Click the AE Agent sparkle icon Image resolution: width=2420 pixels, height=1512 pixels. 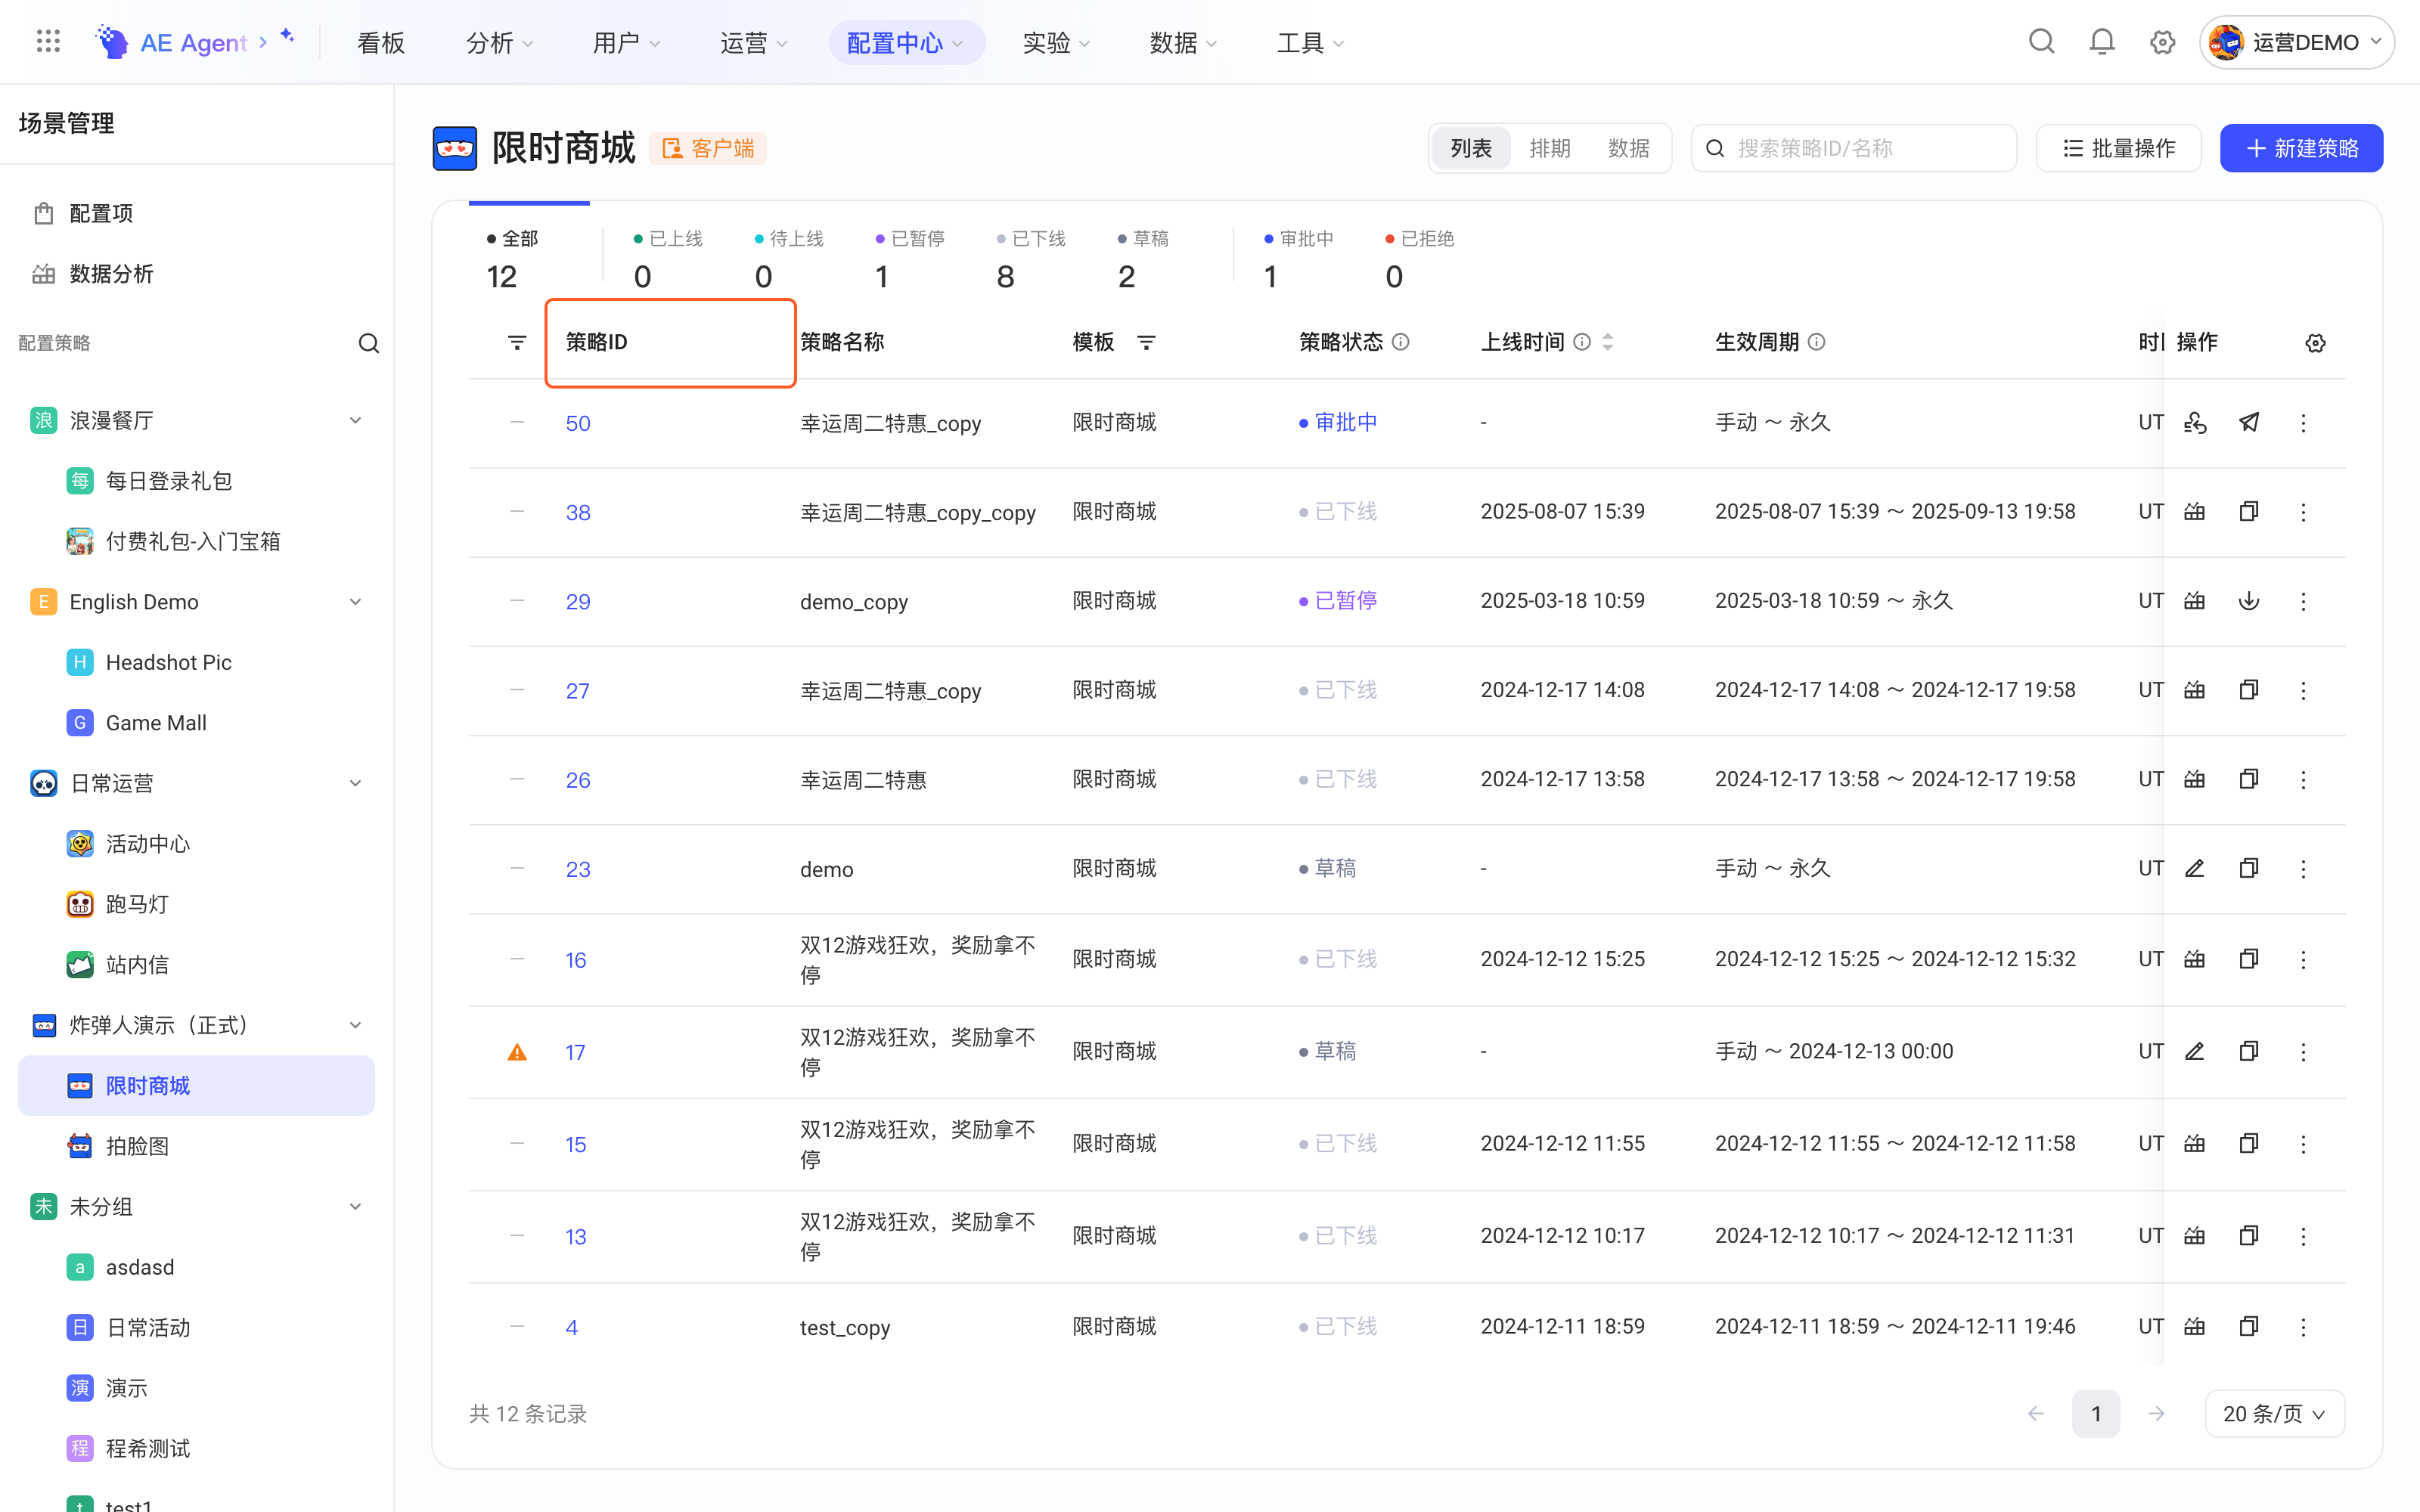pyautogui.click(x=288, y=36)
